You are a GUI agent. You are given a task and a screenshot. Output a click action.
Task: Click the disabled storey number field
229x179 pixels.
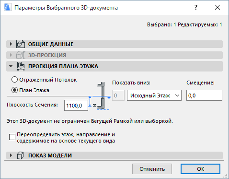pos(118,95)
